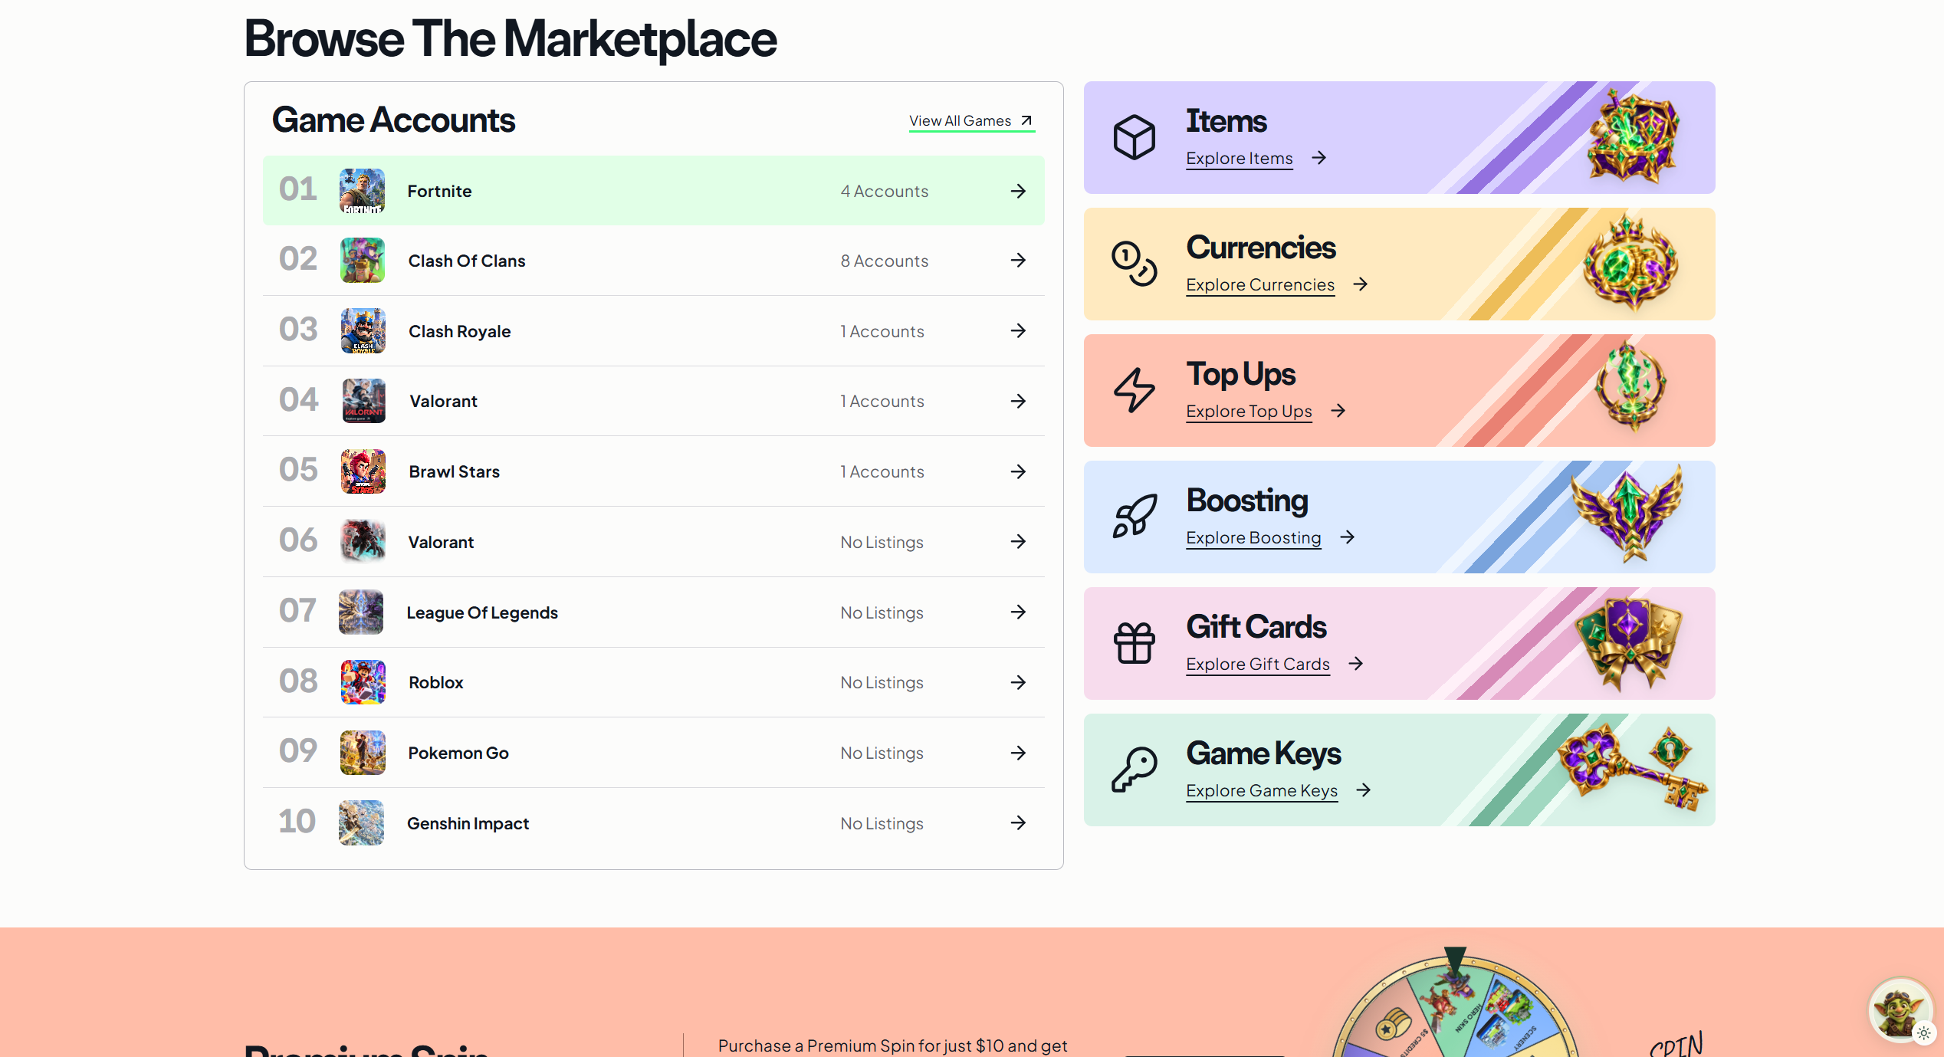Click the Game Keys golden key artwork
The width and height of the screenshot is (1944, 1057).
(x=1633, y=768)
